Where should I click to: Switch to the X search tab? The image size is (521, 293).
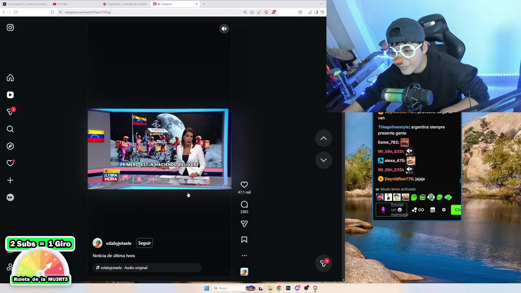coord(25,4)
